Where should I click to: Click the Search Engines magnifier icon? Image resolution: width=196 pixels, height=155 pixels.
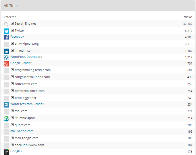tap(6, 24)
